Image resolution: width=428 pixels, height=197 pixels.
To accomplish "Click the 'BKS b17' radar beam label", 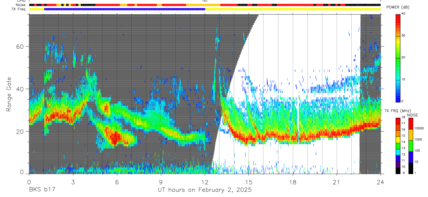I will [42, 190].
